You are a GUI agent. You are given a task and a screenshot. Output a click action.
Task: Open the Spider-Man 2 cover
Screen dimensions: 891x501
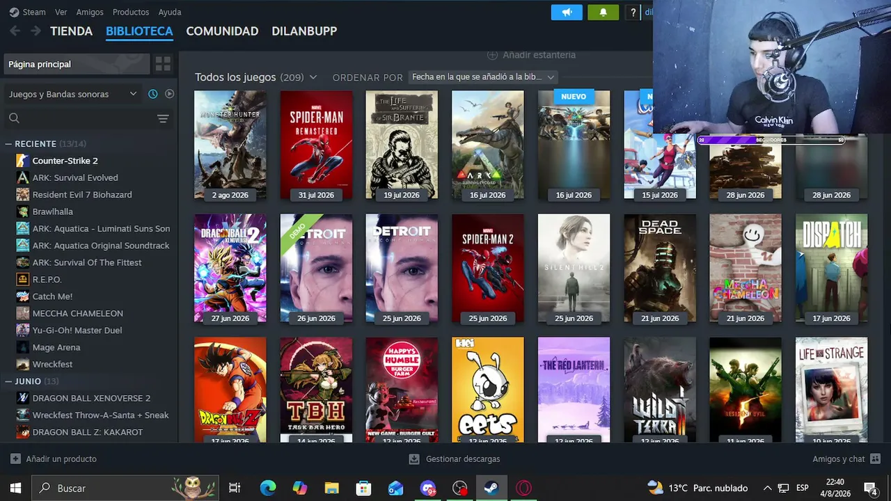point(488,269)
